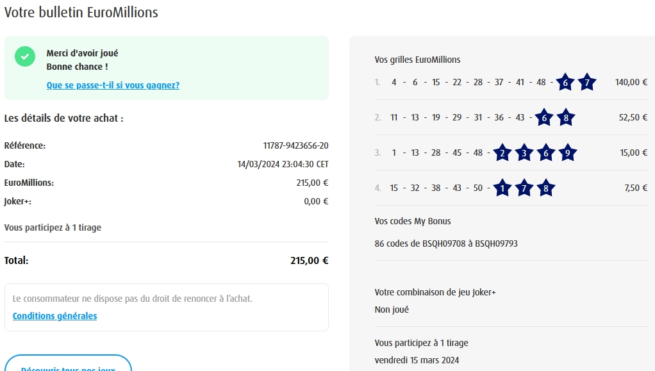
Task: Click the My Bonus codes range text
Action: tap(445, 243)
